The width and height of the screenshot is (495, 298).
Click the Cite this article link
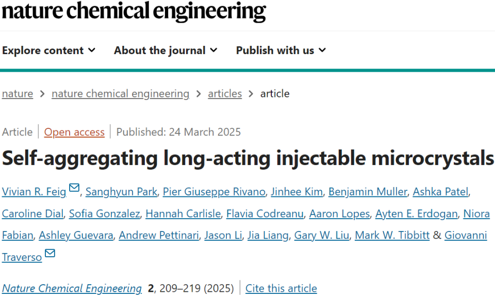click(x=281, y=288)
